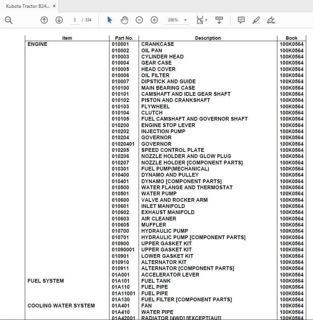The image size is (313, 320).
Task: Click DYNAMO AND PULLEY description
Action: [x=170, y=175]
